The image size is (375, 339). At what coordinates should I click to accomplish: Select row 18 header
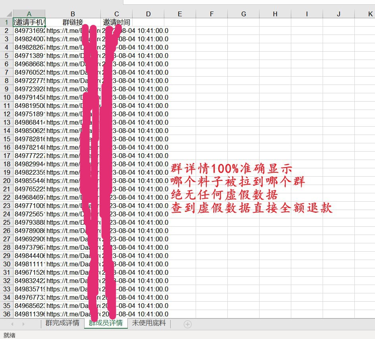click(6, 164)
